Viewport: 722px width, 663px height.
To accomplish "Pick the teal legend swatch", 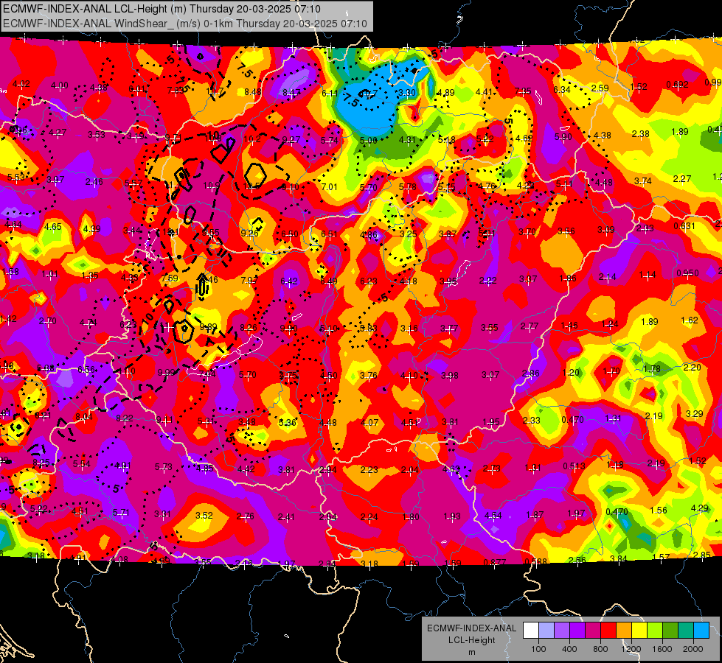I will pos(686,631).
